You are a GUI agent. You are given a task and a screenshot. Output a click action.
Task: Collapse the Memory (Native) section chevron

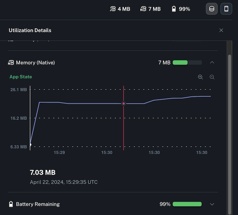(212, 62)
